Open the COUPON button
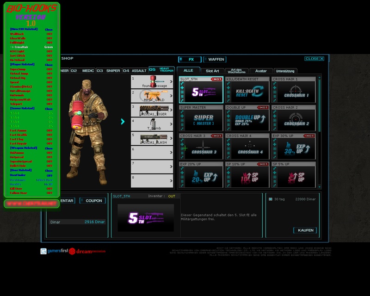The width and height of the screenshot is (370, 296). [x=92, y=201]
